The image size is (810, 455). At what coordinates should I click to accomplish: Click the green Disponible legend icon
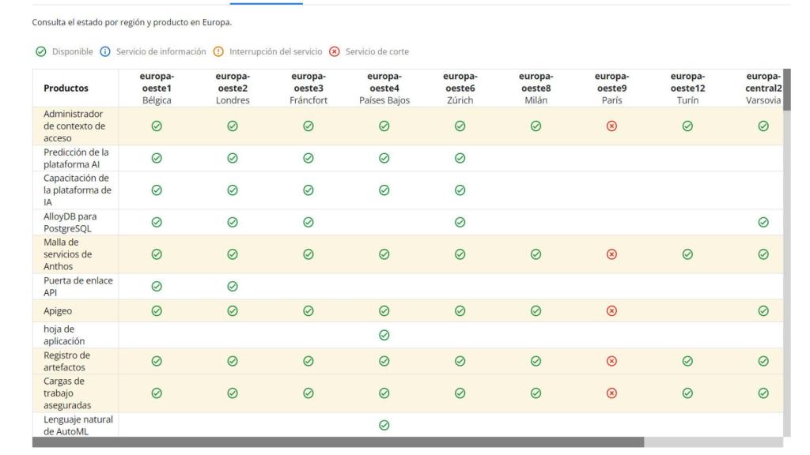41,51
